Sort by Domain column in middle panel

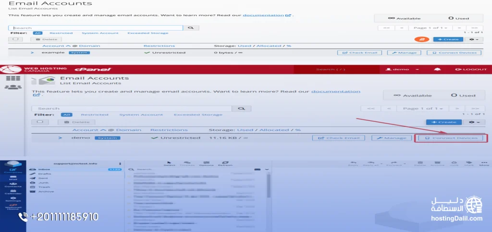coord(128,130)
